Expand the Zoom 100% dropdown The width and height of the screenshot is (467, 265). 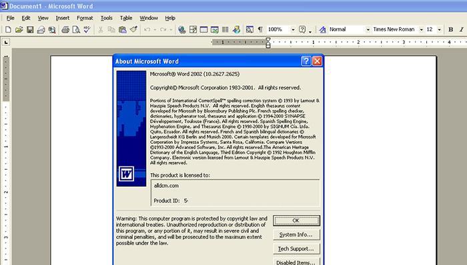coord(293,29)
